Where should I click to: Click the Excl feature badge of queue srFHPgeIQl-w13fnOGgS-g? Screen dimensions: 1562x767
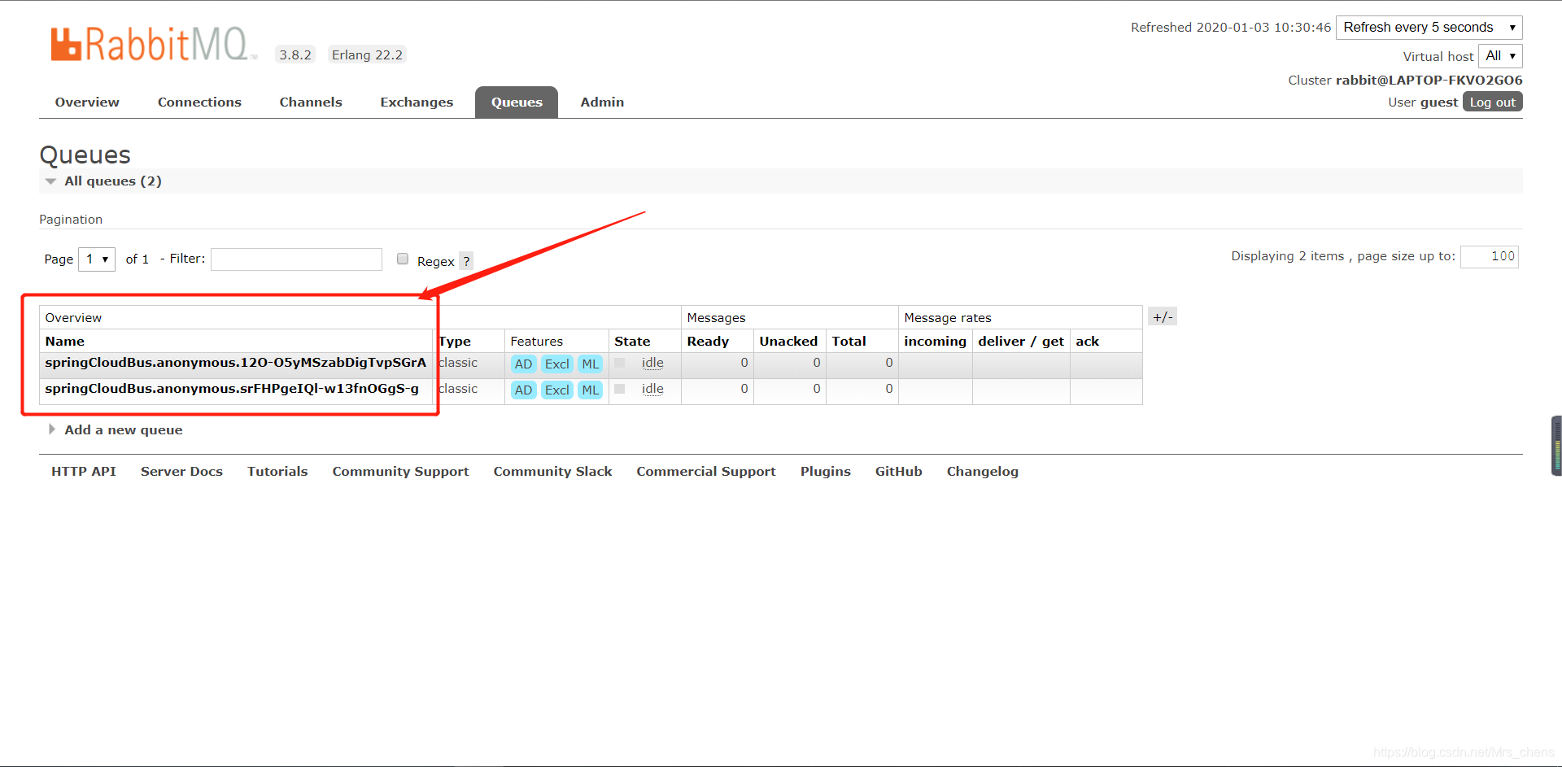click(557, 390)
